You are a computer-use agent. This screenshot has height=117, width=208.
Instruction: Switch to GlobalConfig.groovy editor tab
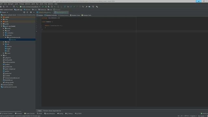pos(45,12)
